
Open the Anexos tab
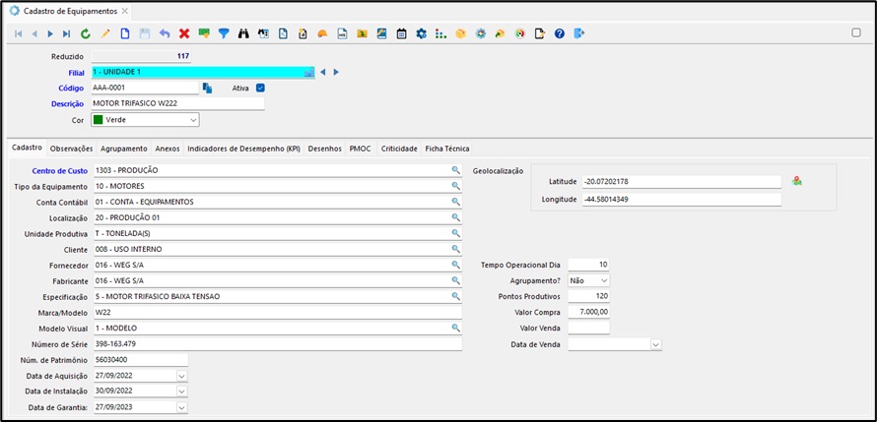coord(168,149)
